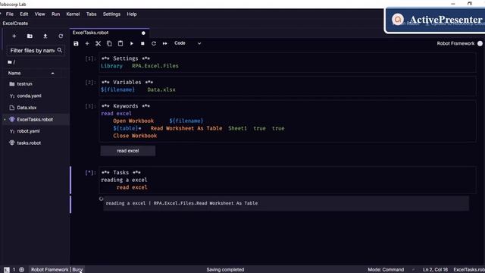Open the Help menu
Screen dimensions: 485x273
coord(132,14)
